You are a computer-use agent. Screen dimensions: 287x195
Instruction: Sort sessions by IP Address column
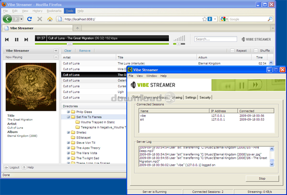223,111
